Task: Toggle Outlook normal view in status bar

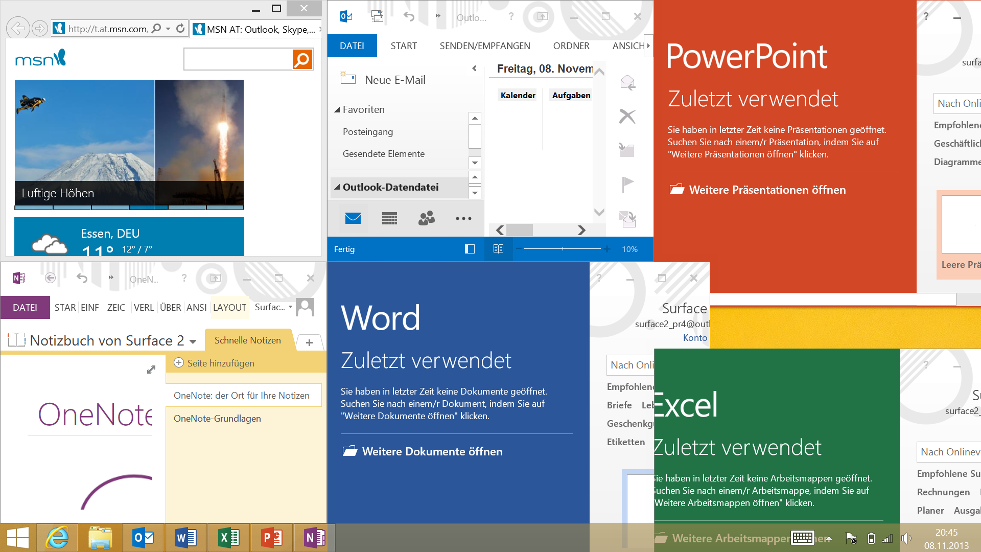Action: coord(470,249)
